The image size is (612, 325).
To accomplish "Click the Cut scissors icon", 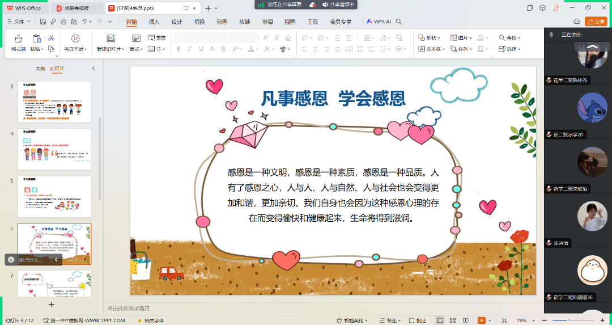I will point(51,38).
